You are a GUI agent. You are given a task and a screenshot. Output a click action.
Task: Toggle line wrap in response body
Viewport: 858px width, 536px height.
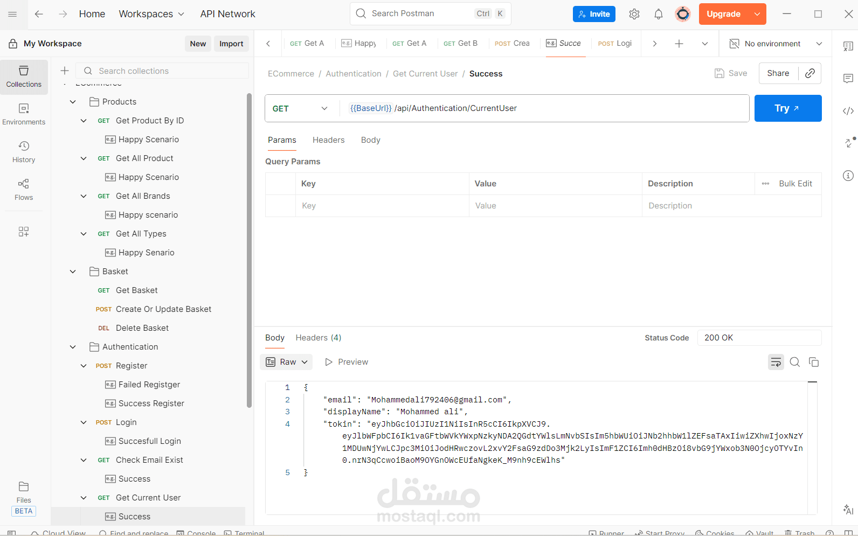[776, 362]
